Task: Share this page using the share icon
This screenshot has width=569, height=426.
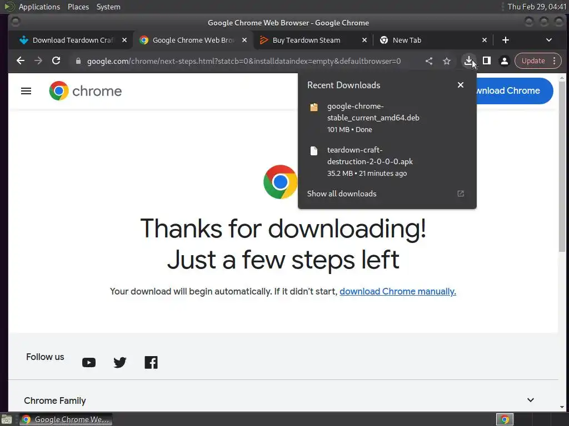Action: tap(429, 61)
